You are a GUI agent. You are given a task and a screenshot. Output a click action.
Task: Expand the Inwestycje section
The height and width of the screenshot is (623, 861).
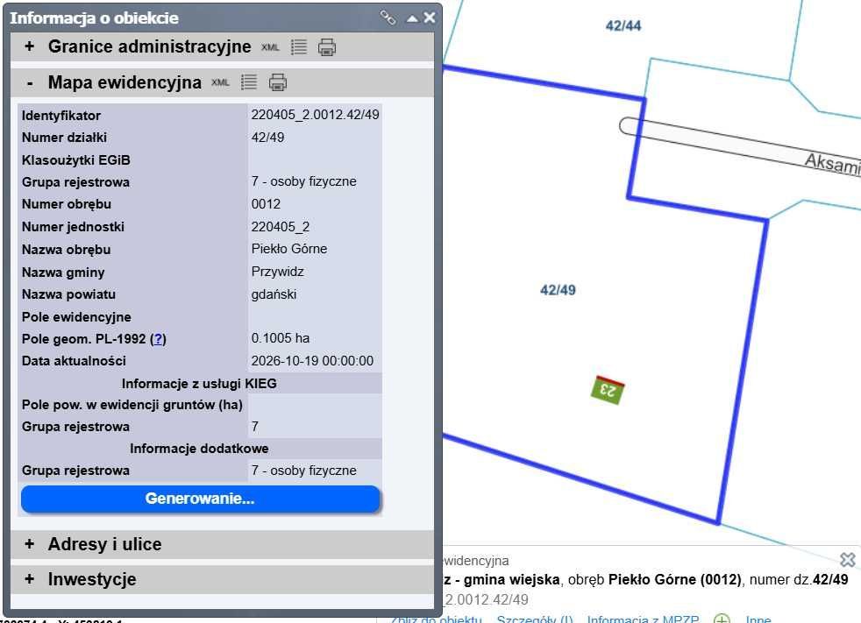29,579
